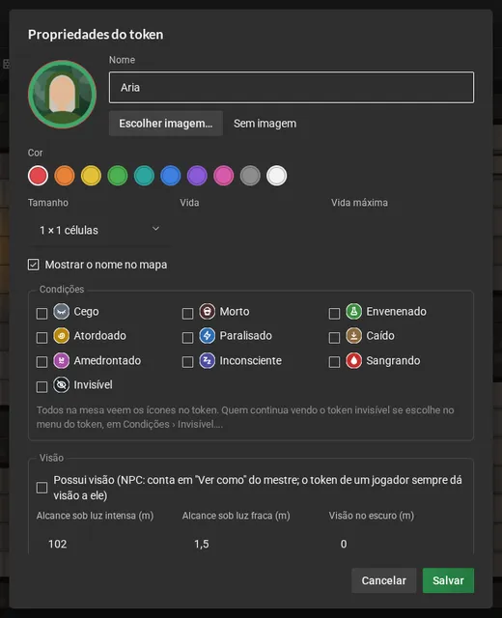Check the Caído condition checkbox
This screenshot has height=618, width=502.
coord(334,338)
